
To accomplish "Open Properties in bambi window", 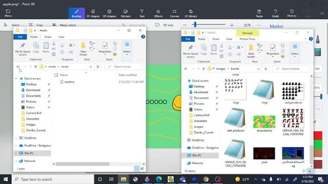I will point(273,51).
